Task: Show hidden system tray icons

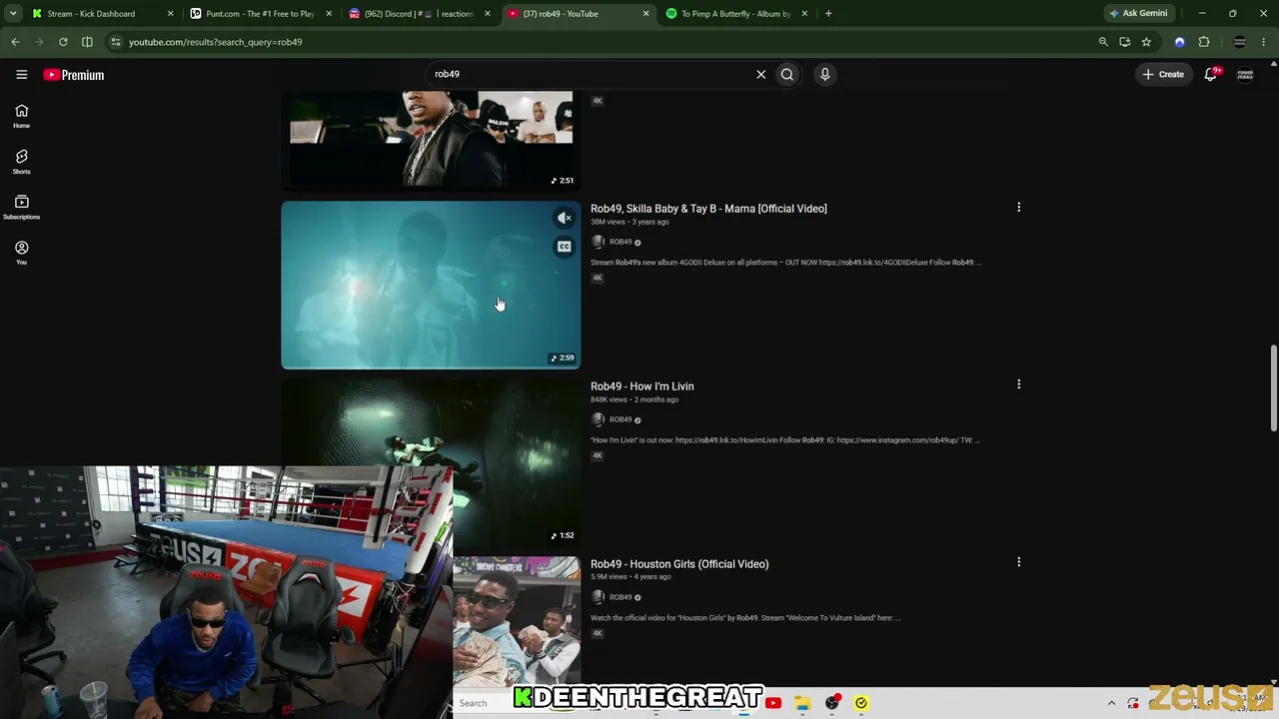Action: [1111, 703]
